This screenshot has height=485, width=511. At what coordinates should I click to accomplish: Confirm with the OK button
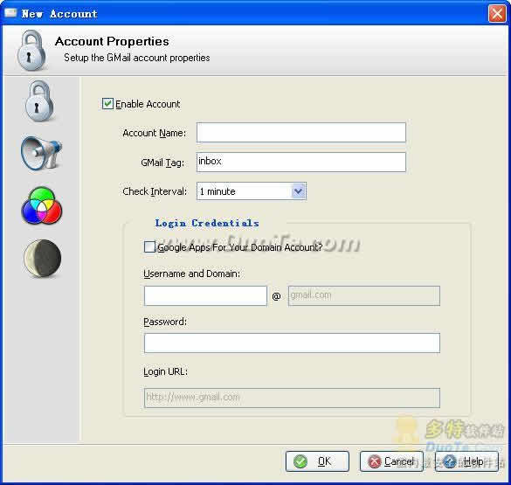[x=317, y=461]
